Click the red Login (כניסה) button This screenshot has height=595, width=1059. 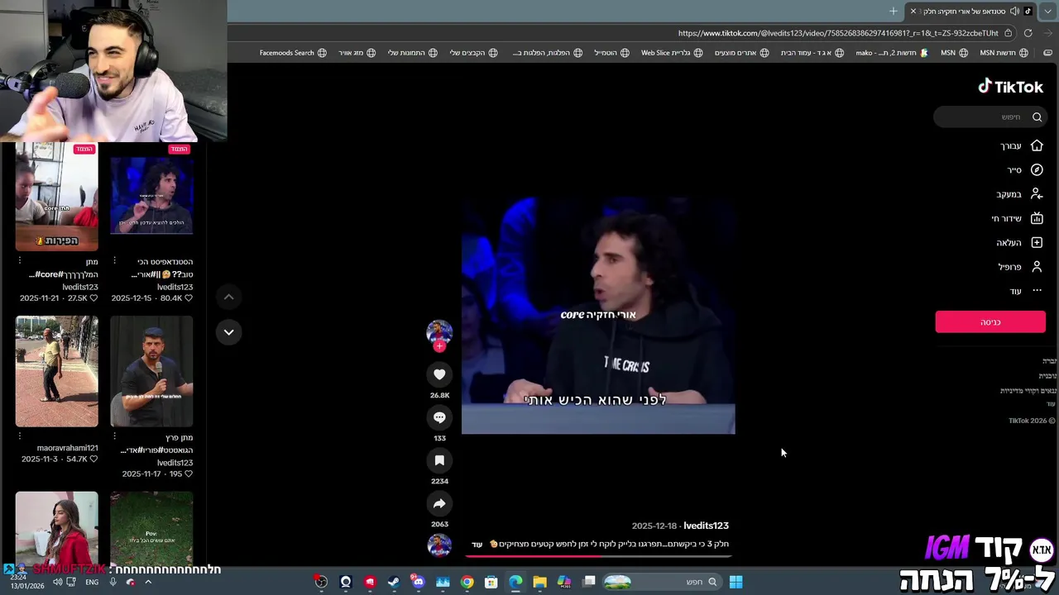[x=990, y=322]
